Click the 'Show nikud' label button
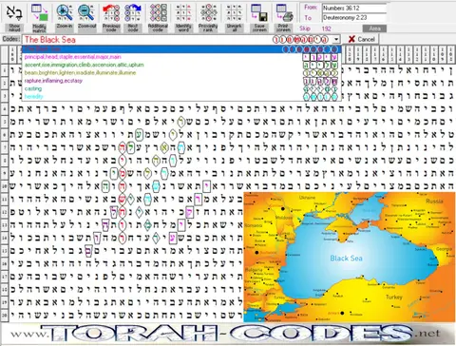Image resolution: width=456 pixels, height=346 pixels. point(14,28)
